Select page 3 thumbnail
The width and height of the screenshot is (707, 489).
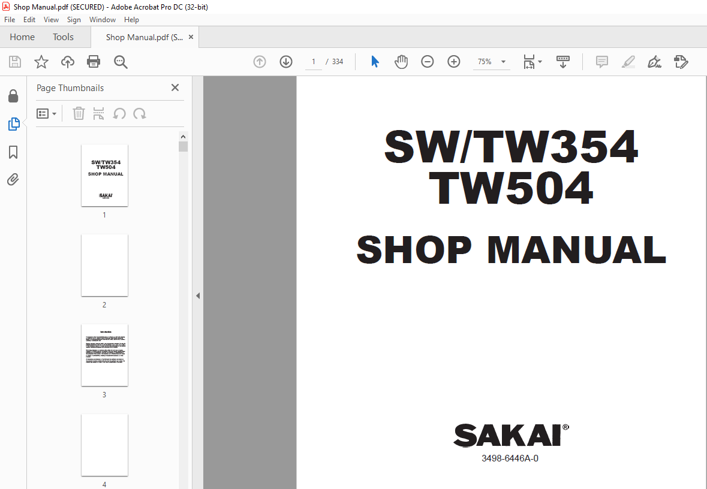(104, 355)
